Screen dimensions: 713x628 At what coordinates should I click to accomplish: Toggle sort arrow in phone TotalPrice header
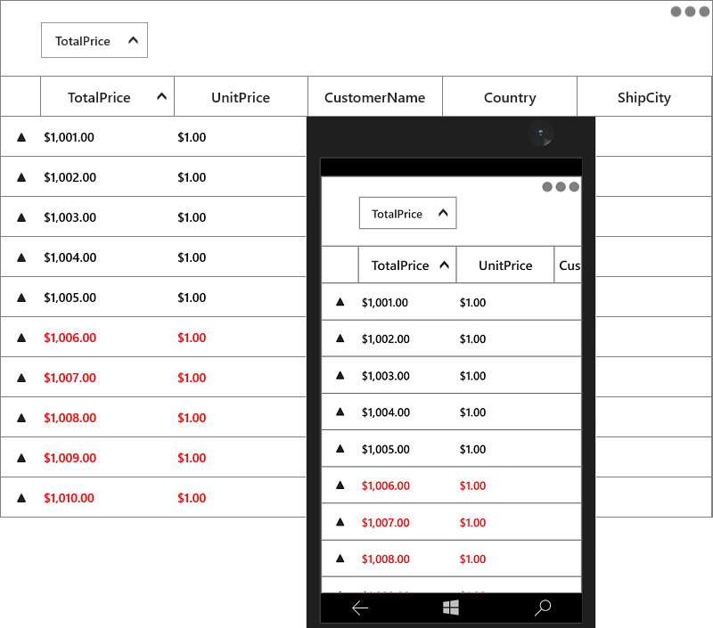pyautogui.click(x=444, y=265)
